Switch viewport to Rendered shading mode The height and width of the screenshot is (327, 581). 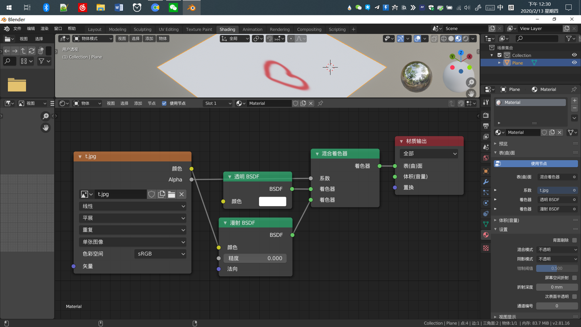point(465,38)
